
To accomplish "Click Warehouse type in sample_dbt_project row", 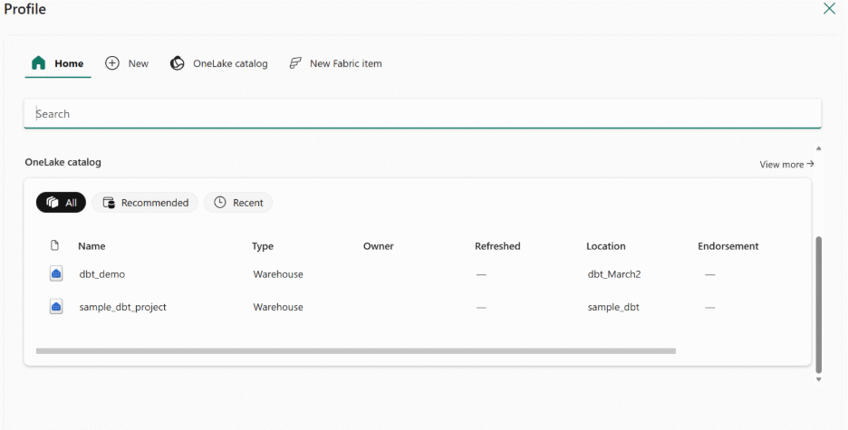I will [278, 308].
